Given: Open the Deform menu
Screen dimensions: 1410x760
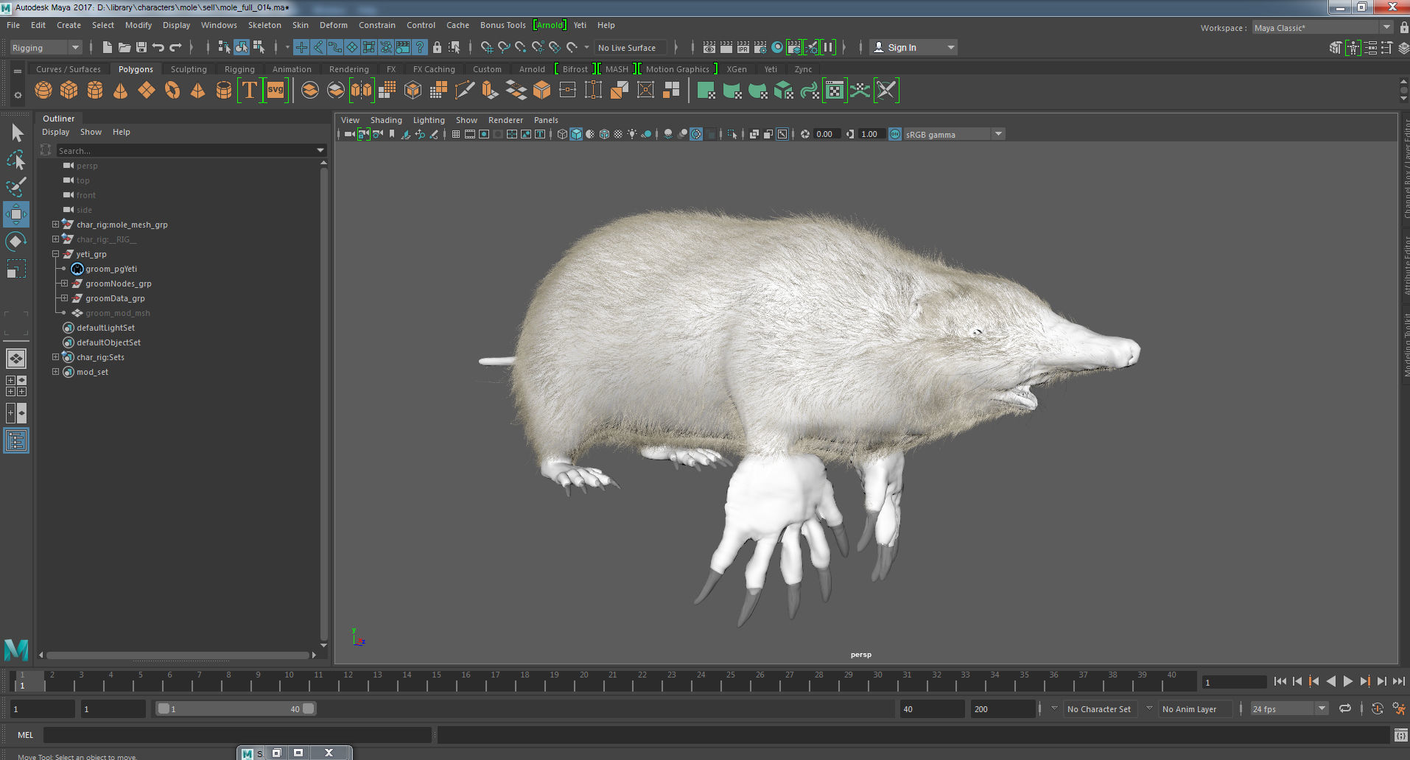Looking at the screenshot, I should 333,25.
